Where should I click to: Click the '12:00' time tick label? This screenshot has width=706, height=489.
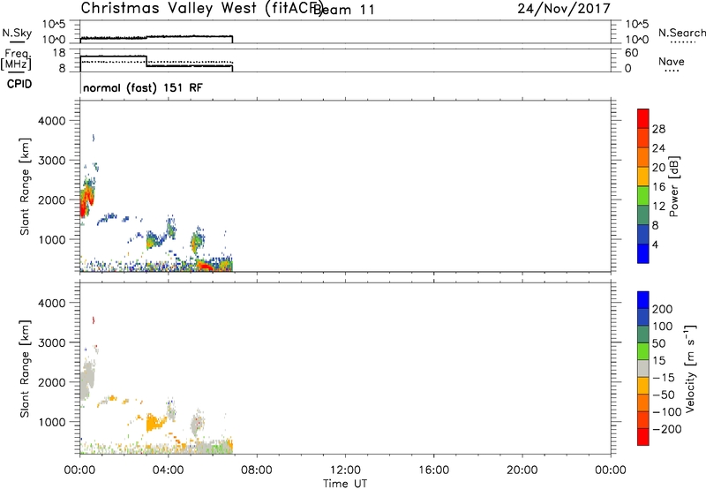pos(345,470)
